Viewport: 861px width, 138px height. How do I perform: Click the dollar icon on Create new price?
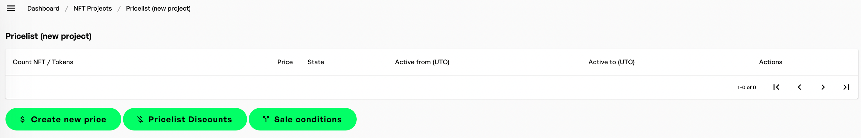tap(23, 119)
